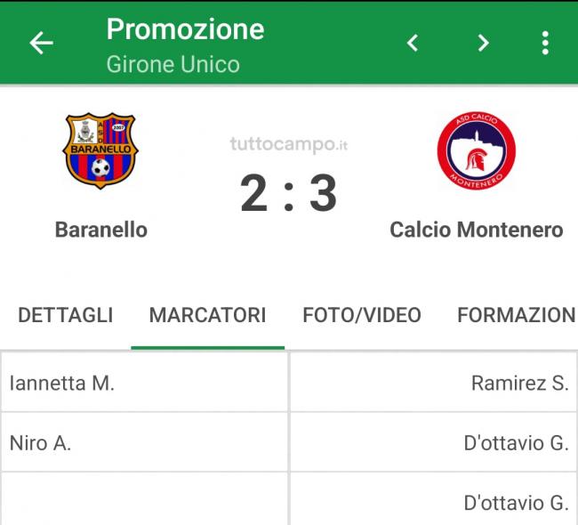Open the three-dot overflow menu
Viewport: 578px width, 525px height.
(545, 43)
